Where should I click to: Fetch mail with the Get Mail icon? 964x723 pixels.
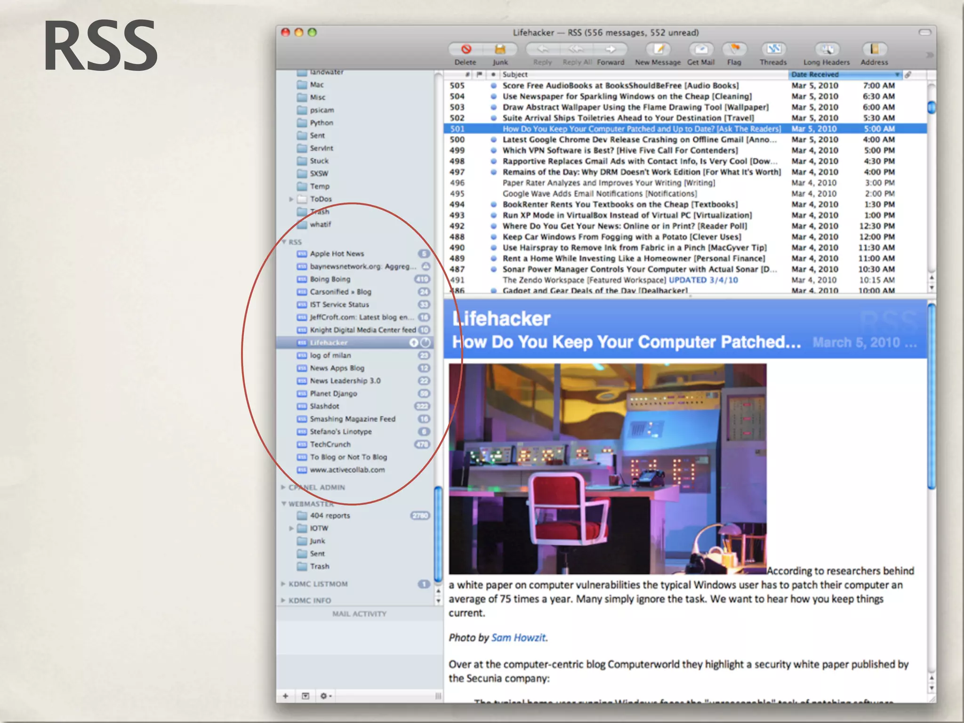[701, 49]
